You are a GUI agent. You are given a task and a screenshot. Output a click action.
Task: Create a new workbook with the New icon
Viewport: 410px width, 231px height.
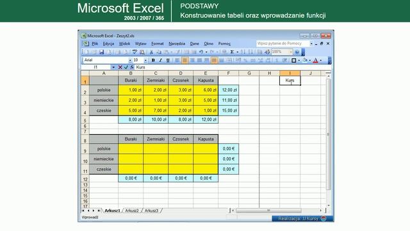[86, 52]
